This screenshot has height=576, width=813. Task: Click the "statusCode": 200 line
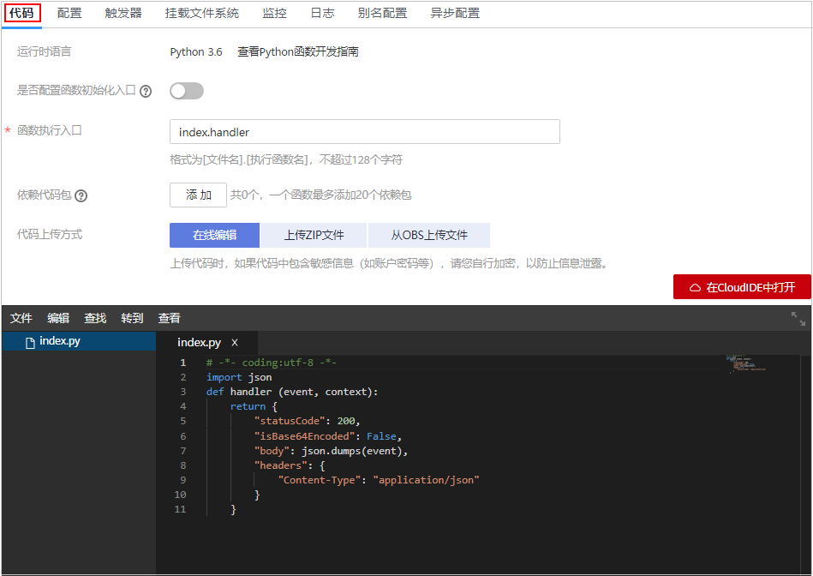coord(307,421)
